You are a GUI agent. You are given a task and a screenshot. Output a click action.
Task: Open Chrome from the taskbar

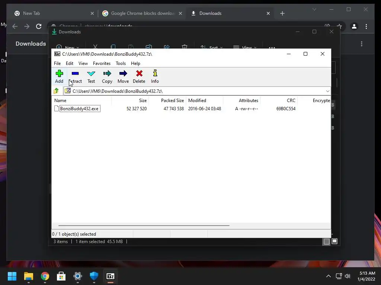click(x=45, y=276)
